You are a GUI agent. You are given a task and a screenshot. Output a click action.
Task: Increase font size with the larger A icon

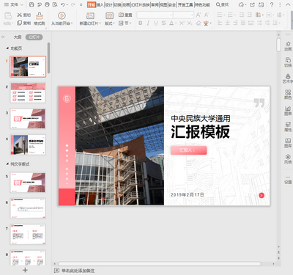tap(199, 15)
